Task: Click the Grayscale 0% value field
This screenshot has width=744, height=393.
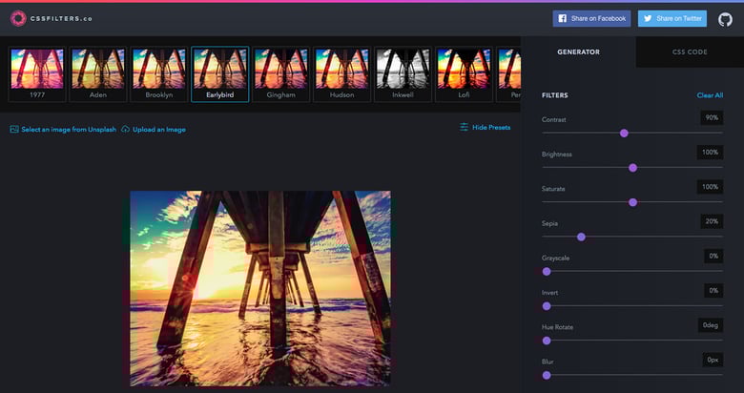Action: tap(713, 257)
